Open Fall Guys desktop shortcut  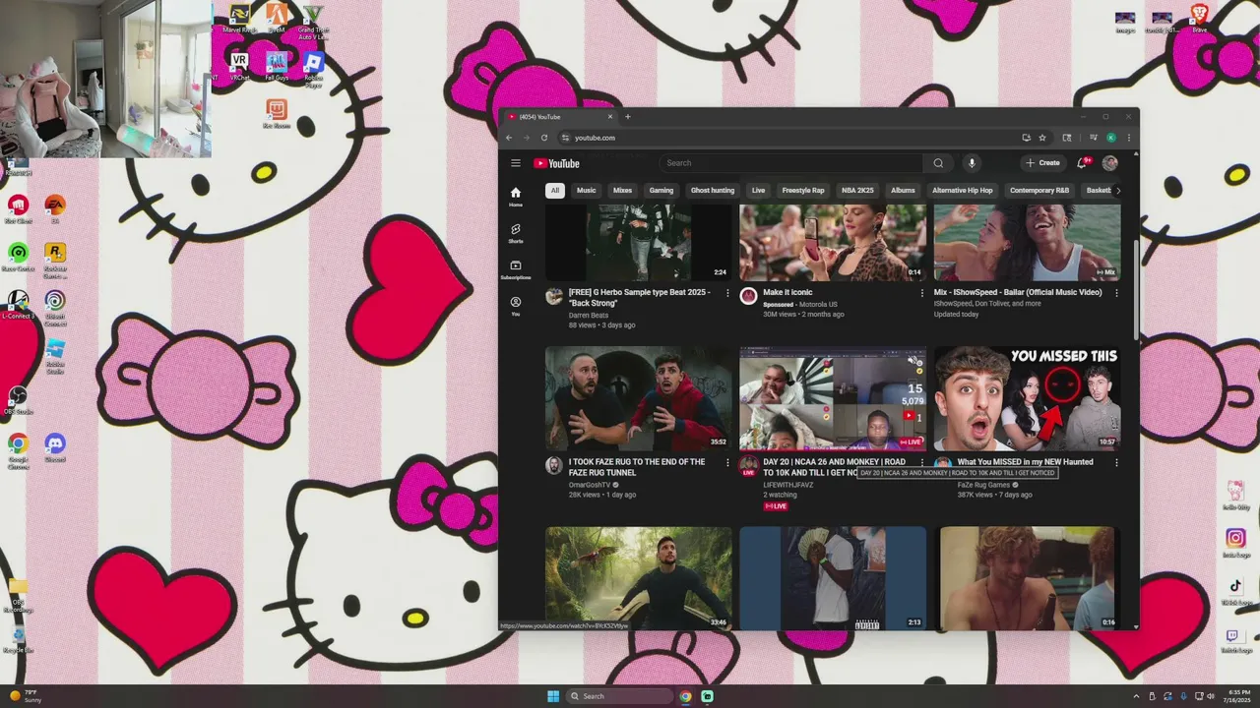277,65
